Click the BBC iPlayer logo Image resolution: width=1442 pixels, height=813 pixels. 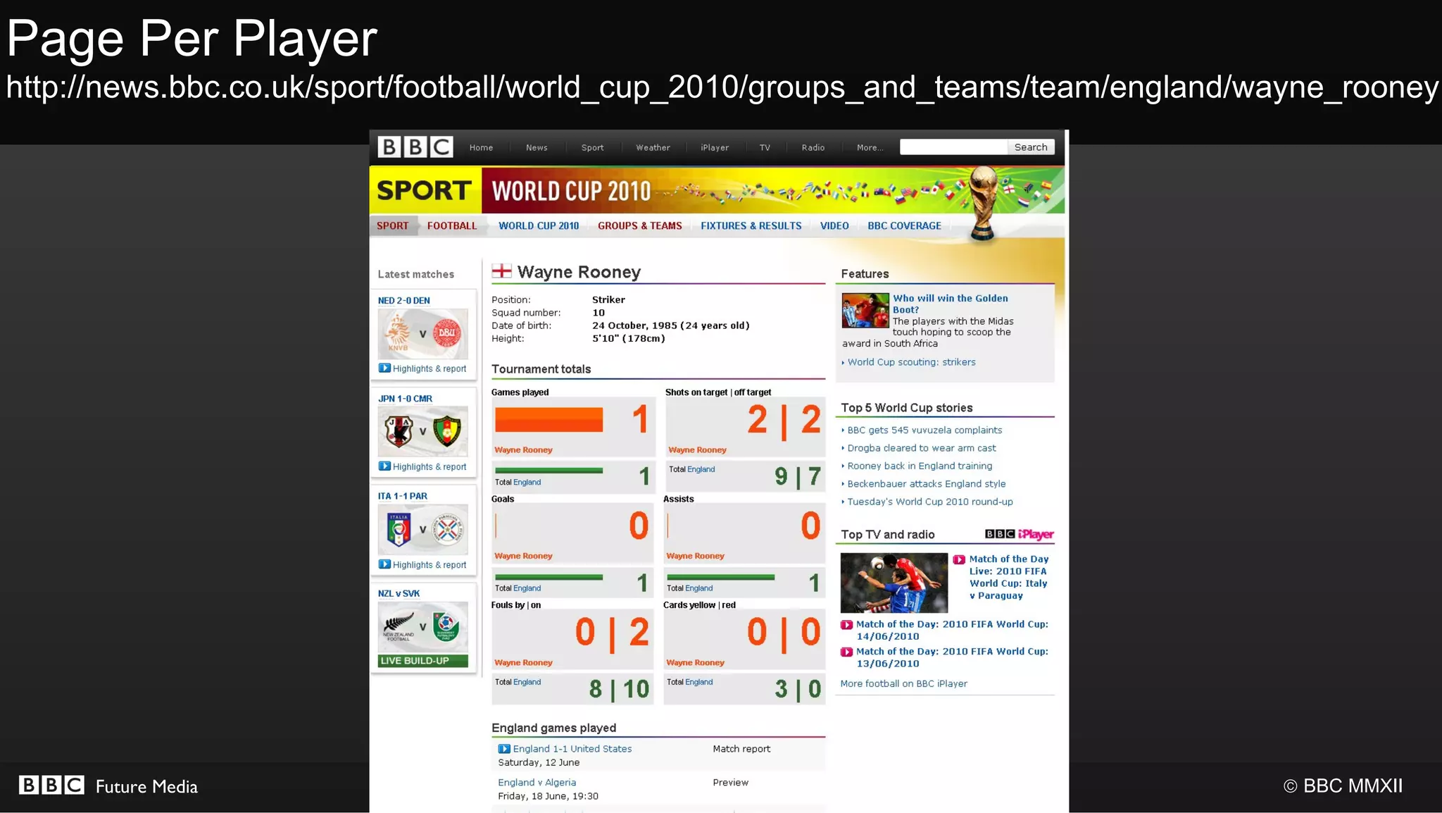(1019, 534)
